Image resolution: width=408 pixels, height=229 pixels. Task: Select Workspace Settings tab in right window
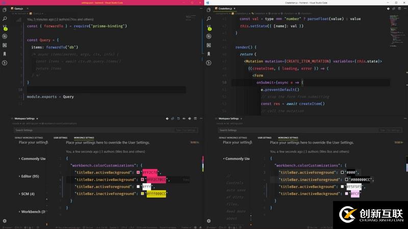(x=288, y=137)
